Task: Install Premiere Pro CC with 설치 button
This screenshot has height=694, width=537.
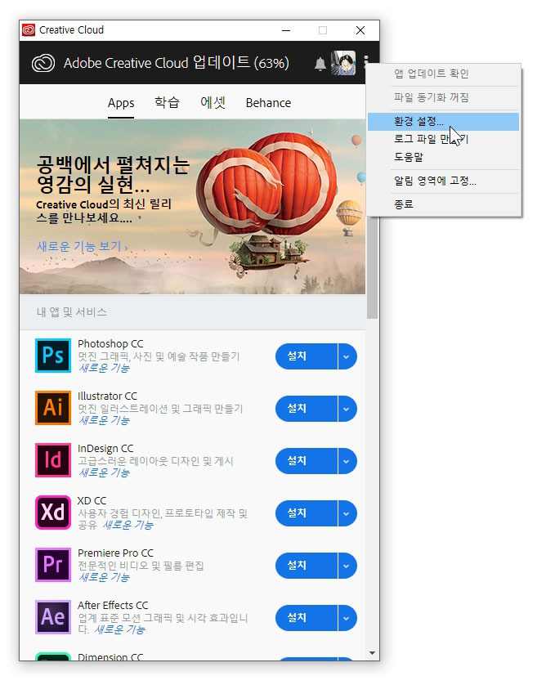Action: [306, 565]
